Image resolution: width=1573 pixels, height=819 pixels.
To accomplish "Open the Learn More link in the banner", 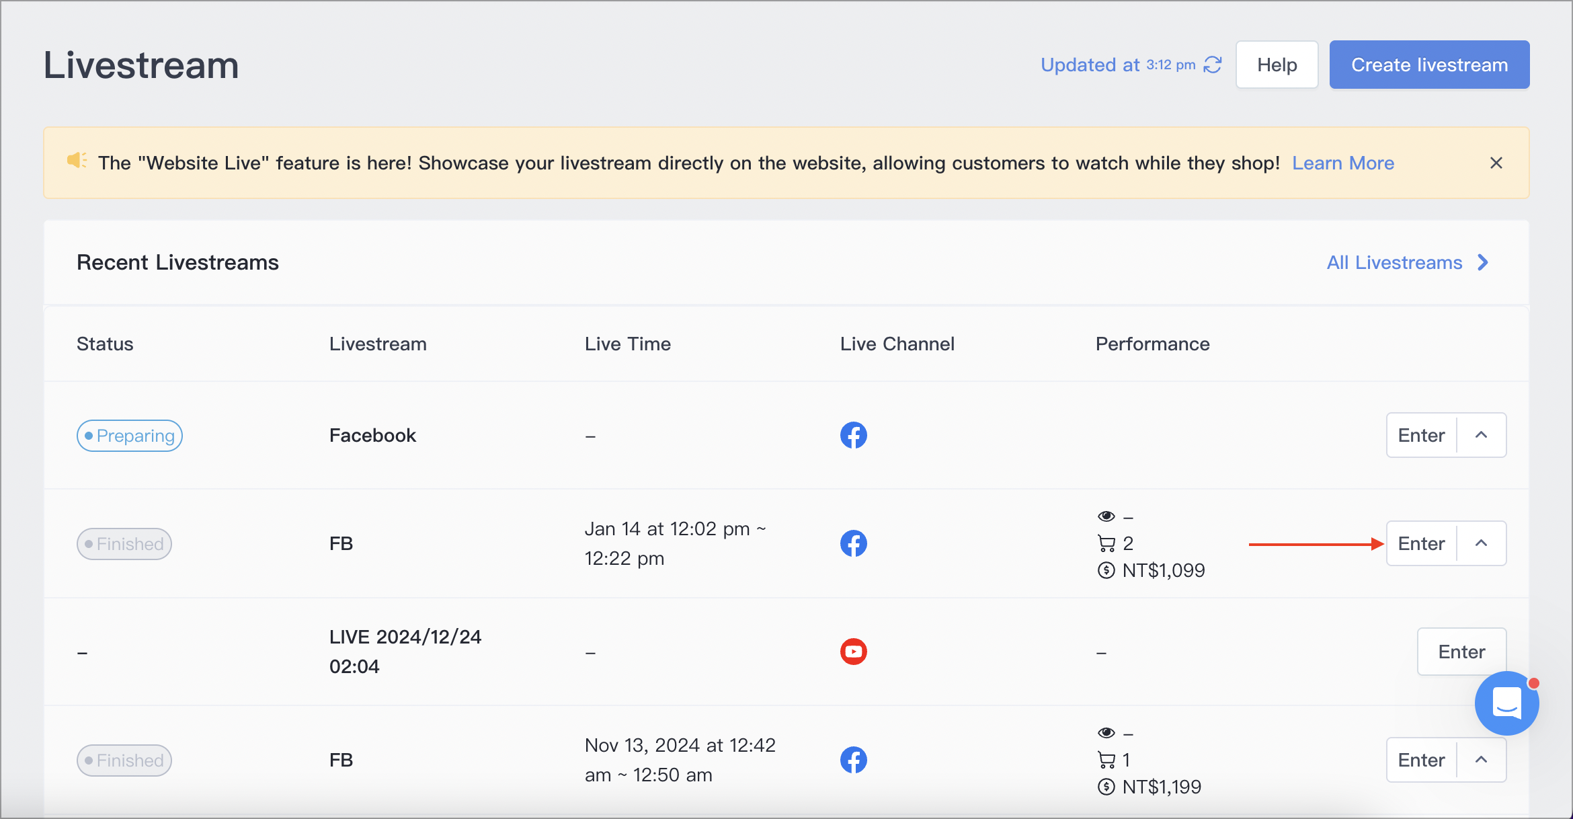I will 1343,163.
